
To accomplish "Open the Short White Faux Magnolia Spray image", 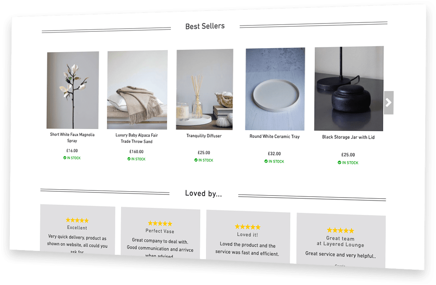I will pyautogui.click(x=73, y=90).
